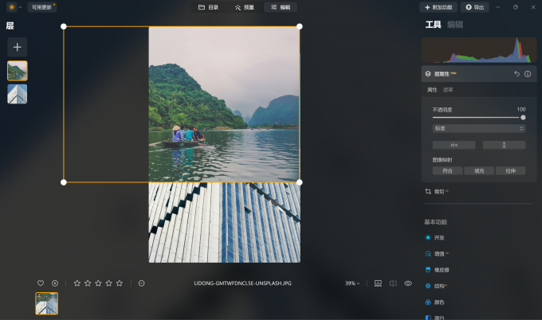Viewport: 542px width, 320px height.
Task: Expand the chevron beside the Luminar logo
Action: point(21,7)
